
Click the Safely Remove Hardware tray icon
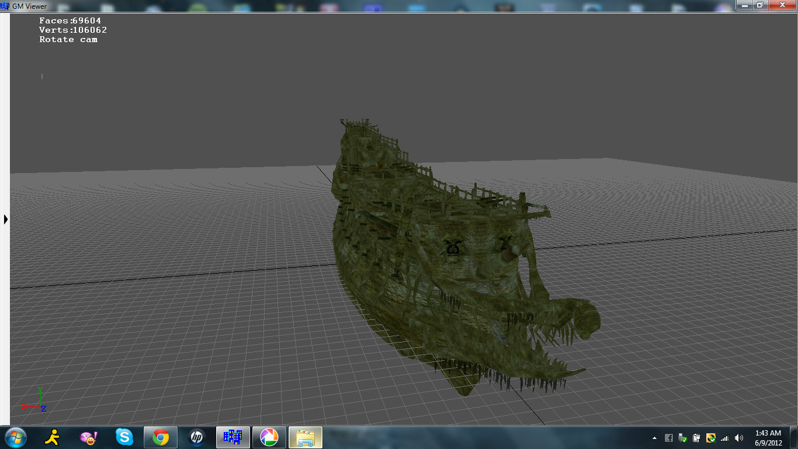click(x=682, y=438)
